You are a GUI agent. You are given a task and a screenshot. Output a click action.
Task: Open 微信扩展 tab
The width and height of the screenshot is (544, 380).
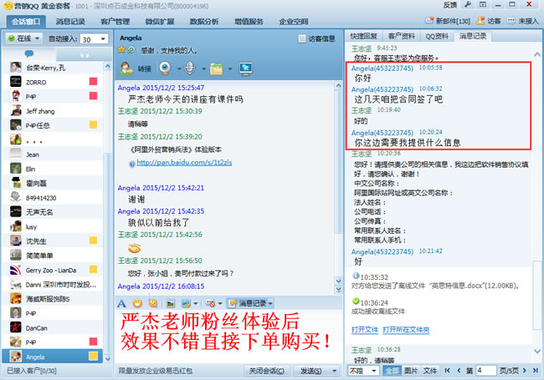[x=160, y=22]
